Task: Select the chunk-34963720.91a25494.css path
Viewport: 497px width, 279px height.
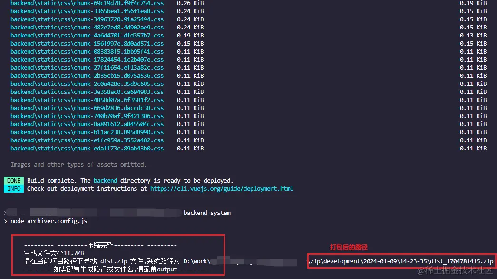Action: point(87,19)
